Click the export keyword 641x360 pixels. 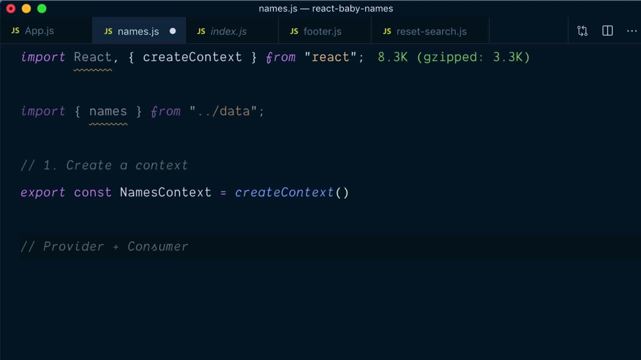[x=43, y=192]
